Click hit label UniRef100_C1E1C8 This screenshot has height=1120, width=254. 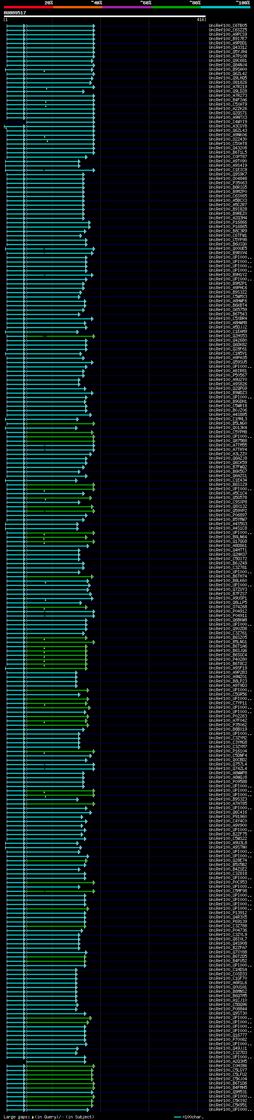(228, 170)
